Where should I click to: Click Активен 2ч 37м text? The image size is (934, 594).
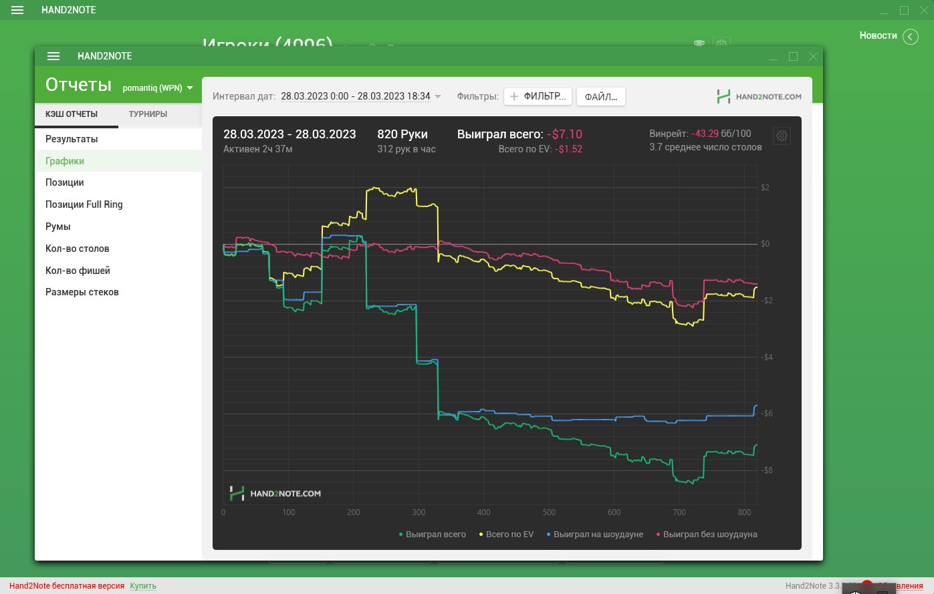(257, 149)
